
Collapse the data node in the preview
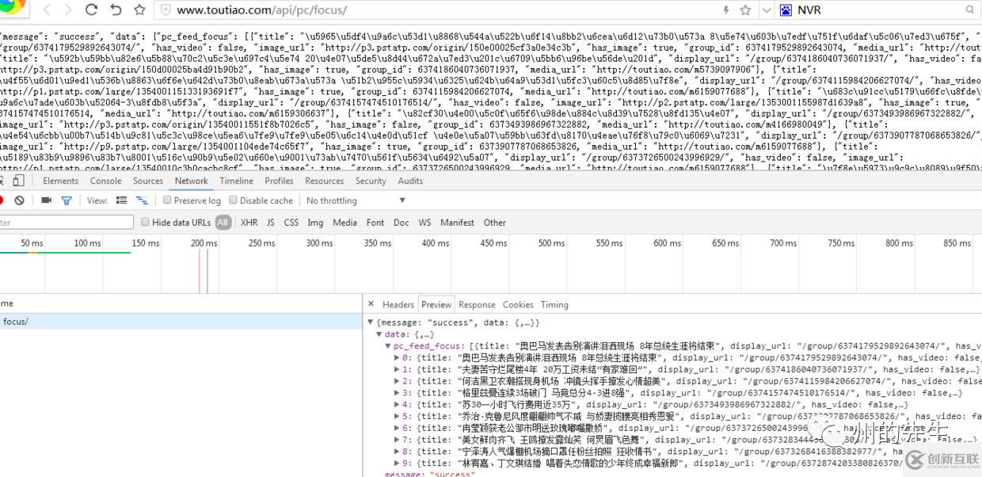click(x=379, y=334)
